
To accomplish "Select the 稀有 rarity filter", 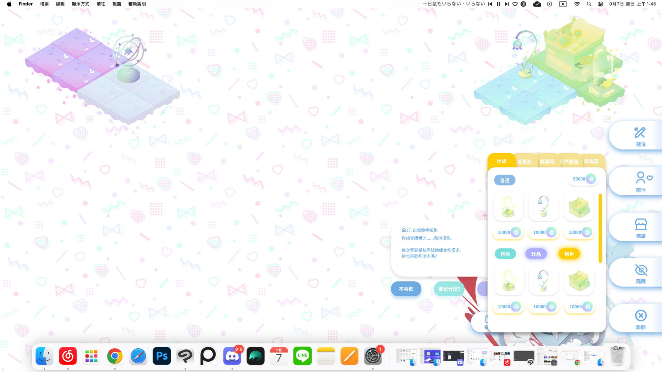I will coord(505,254).
